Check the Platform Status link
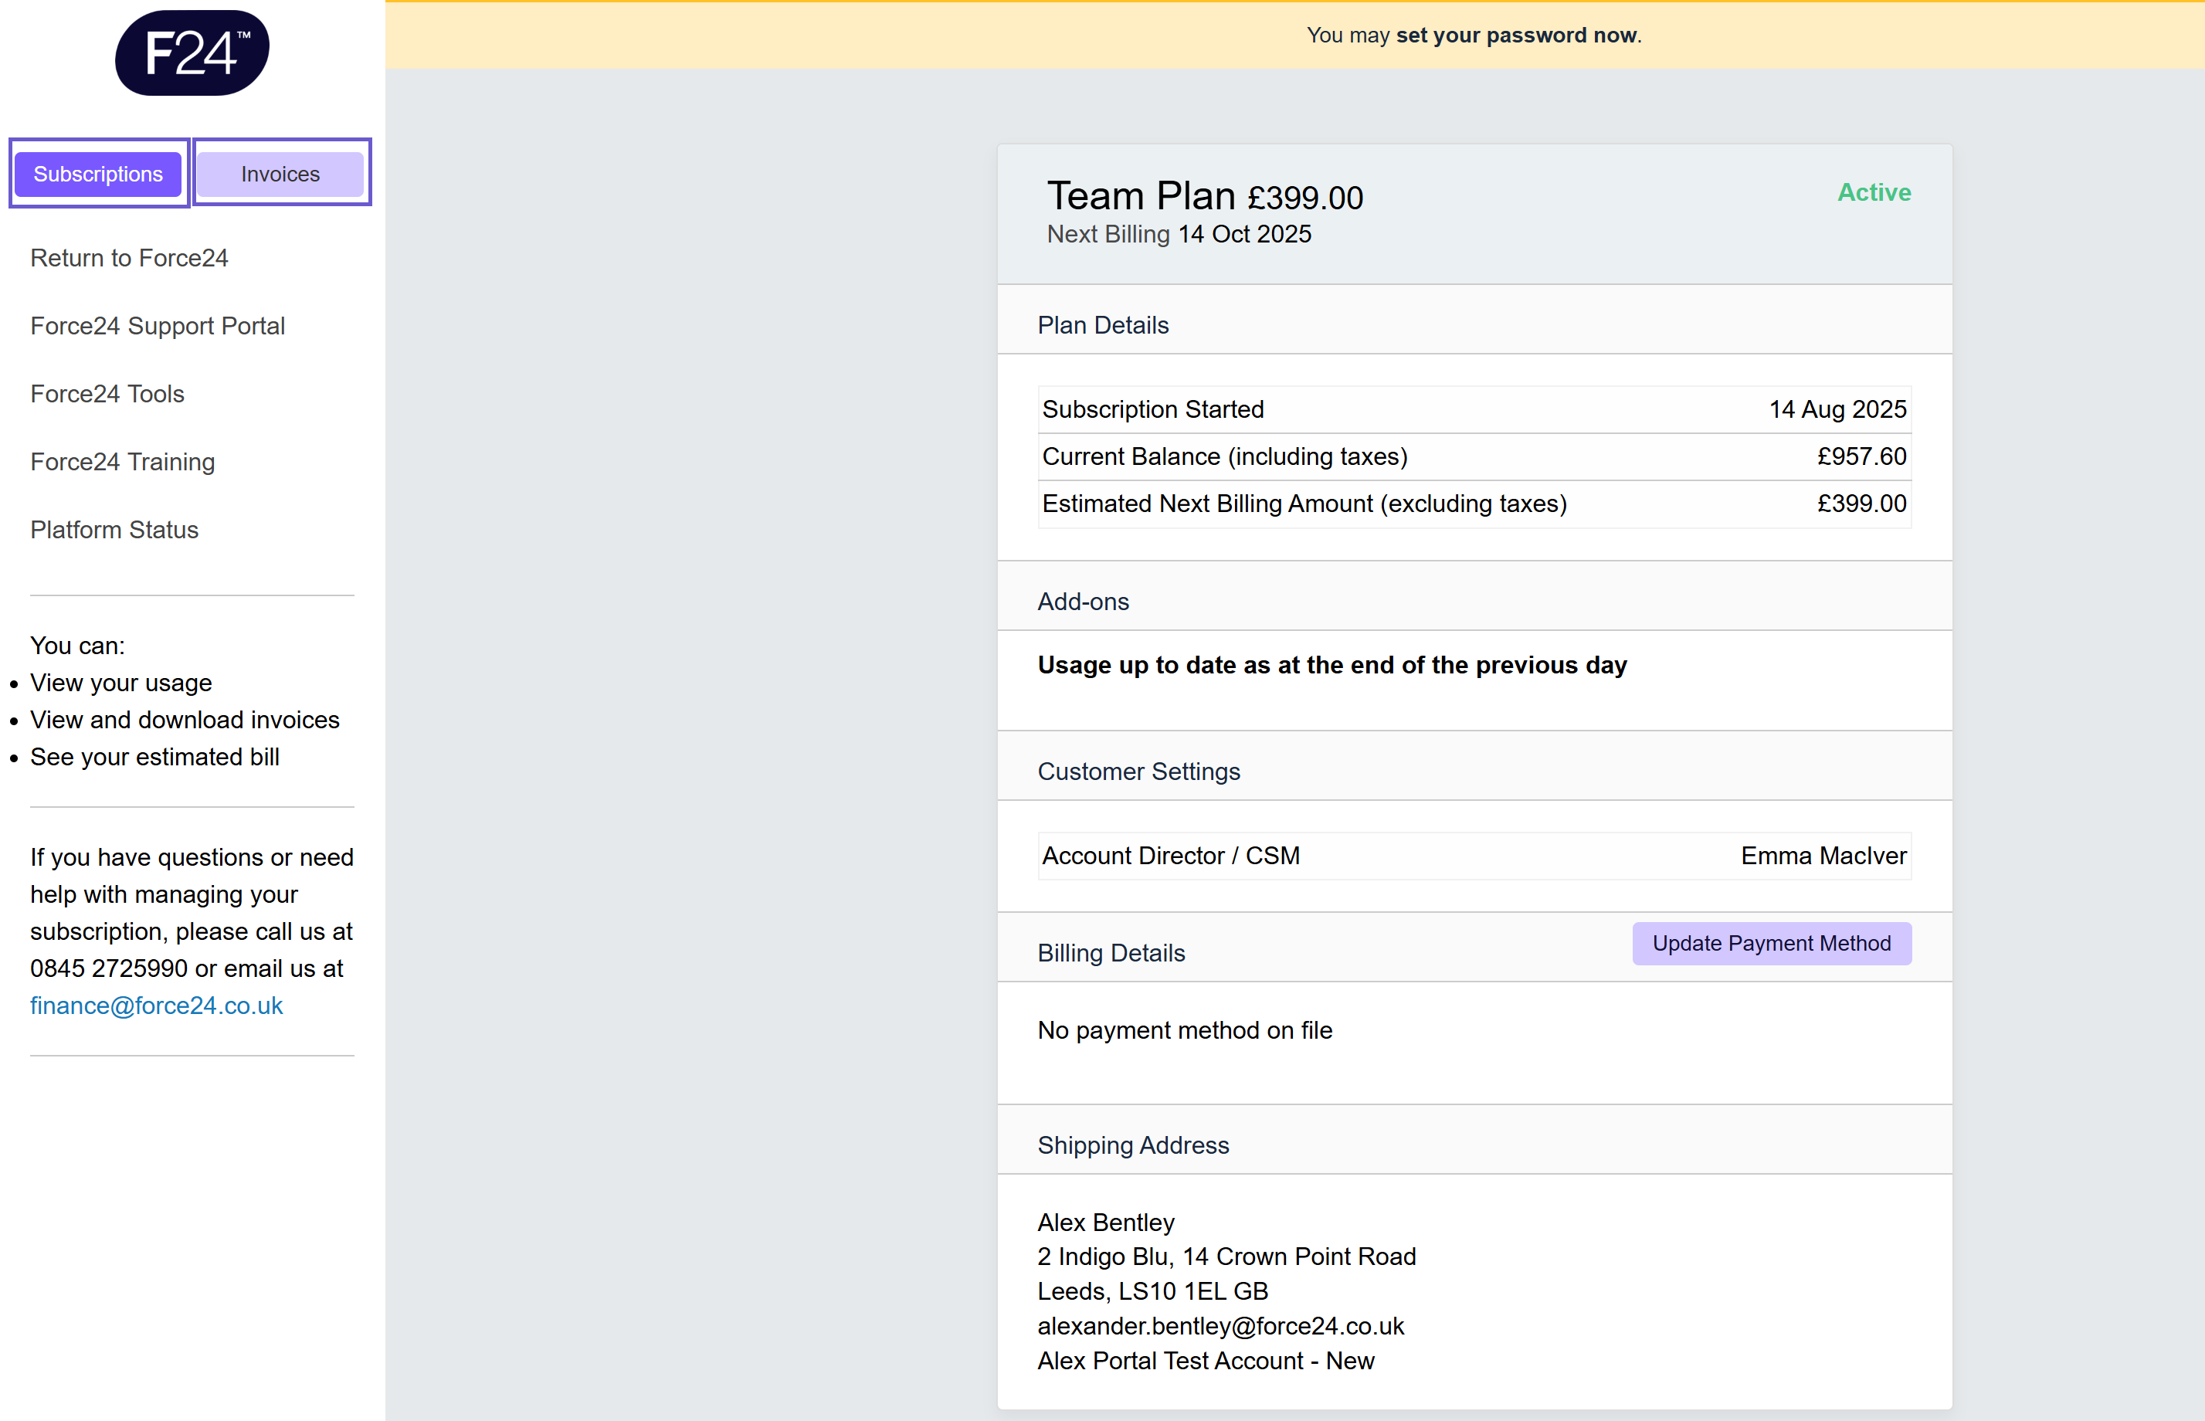 coord(114,530)
